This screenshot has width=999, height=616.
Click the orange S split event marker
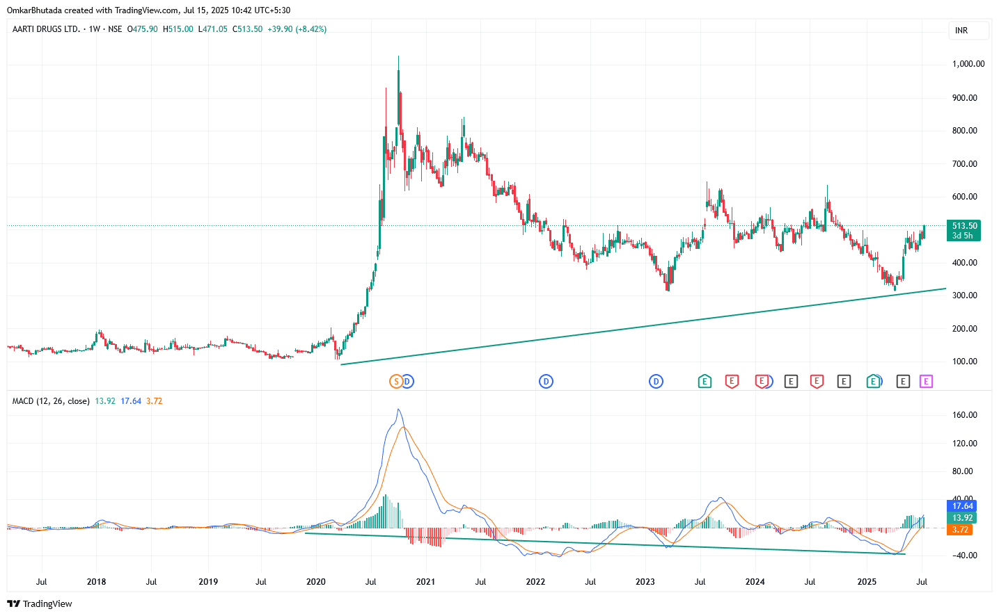(x=396, y=381)
